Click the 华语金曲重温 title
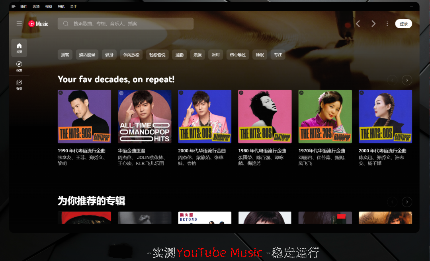This screenshot has height=261, width=430. pyautogui.click(x=131, y=151)
